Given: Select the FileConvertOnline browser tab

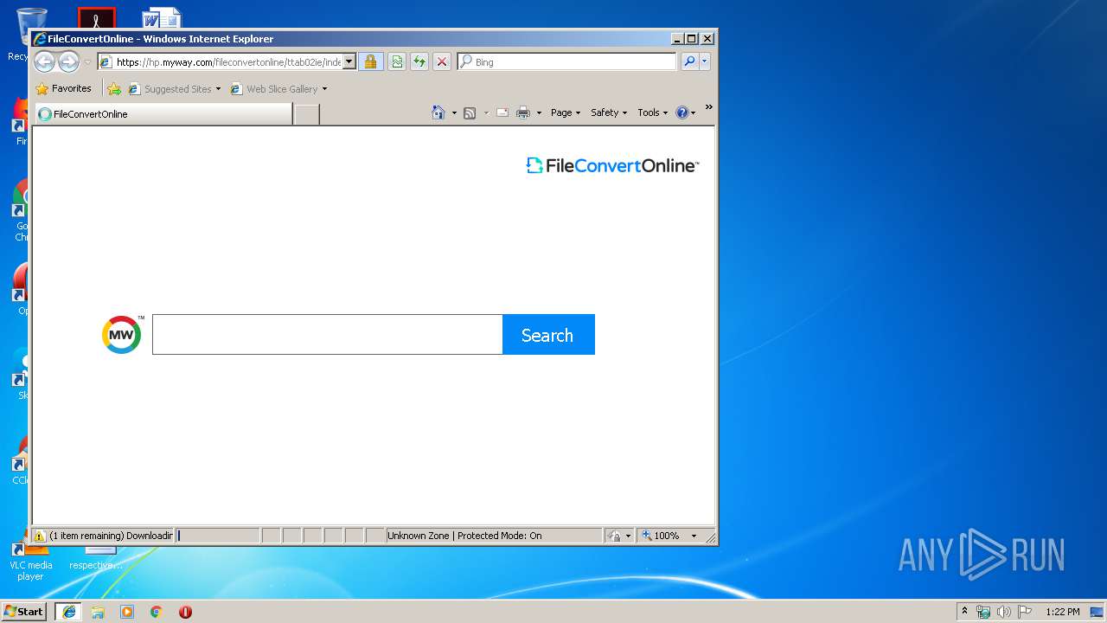Looking at the screenshot, I should (163, 114).
